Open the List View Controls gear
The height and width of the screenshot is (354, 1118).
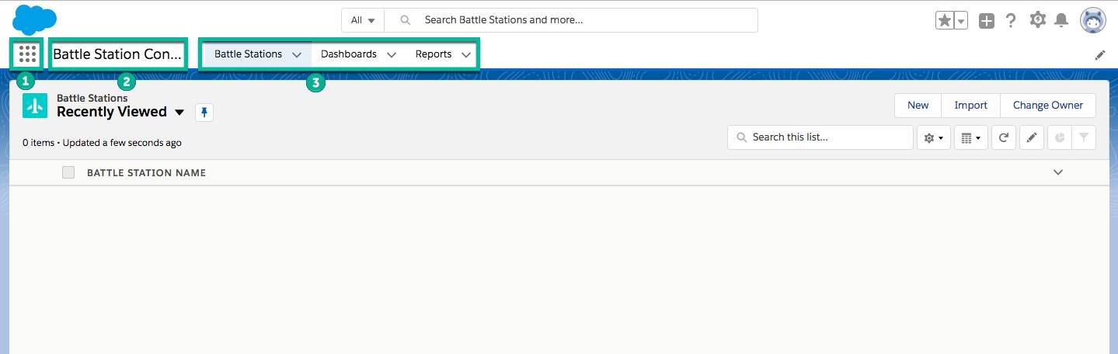click(933, 137)
